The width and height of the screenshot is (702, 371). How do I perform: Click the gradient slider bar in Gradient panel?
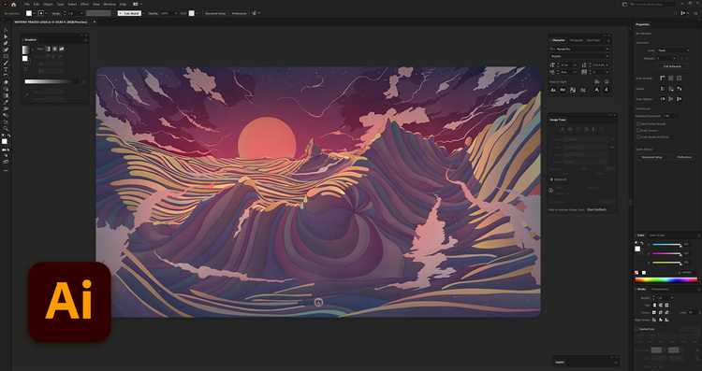(51, 81)
